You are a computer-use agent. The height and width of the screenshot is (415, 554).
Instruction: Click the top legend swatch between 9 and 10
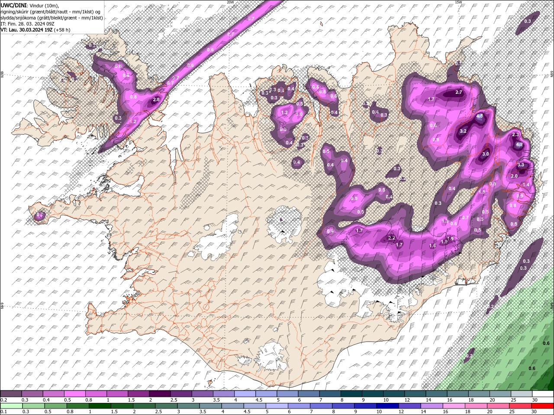point(373,394)
